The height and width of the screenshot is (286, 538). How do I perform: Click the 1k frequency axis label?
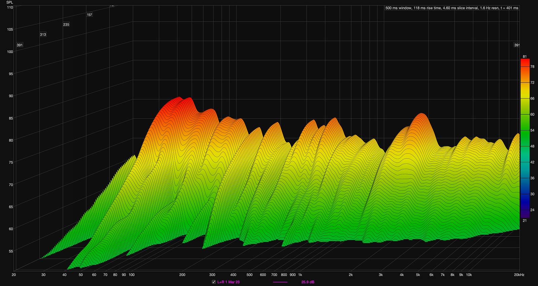300,275
